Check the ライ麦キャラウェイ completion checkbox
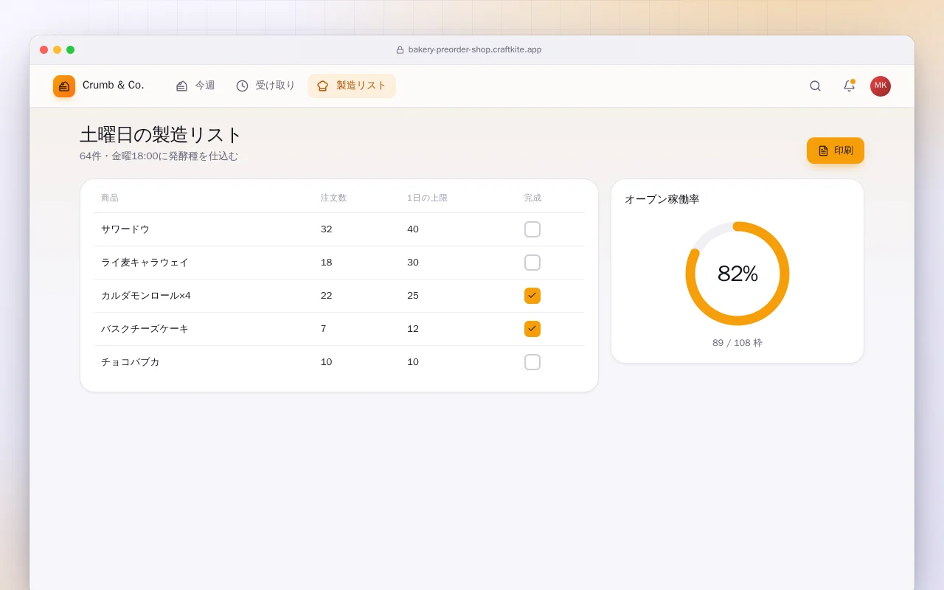 [x=532, y=263]
